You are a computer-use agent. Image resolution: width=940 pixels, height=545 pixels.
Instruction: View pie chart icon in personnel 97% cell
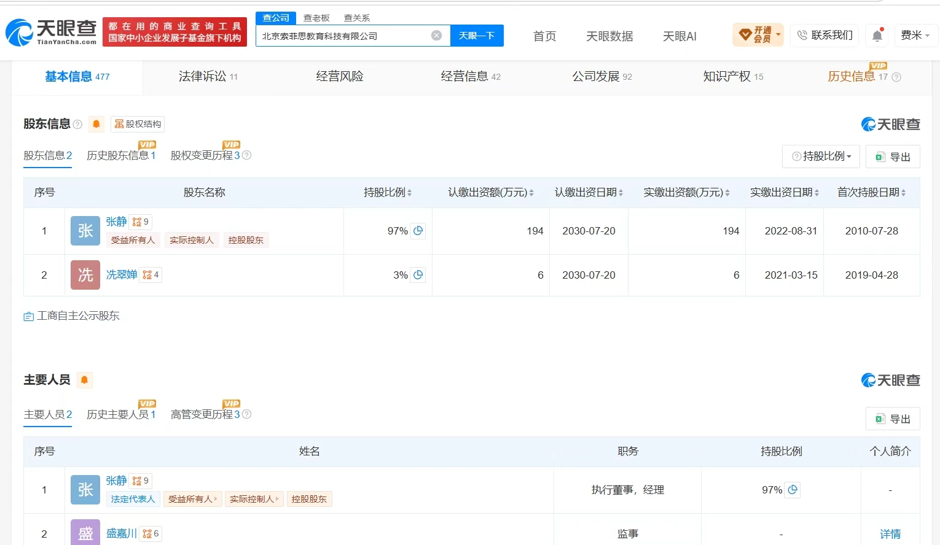(x=793, y=490)
